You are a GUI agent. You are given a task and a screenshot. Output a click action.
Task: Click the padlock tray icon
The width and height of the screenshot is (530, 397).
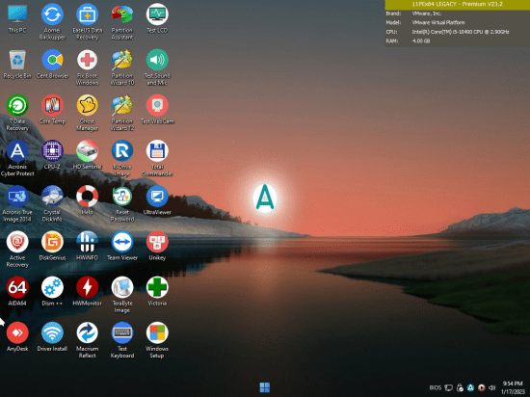(460, 388)
